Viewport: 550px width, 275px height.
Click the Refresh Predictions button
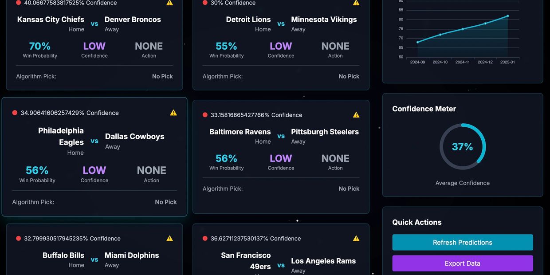[x=463, y=243]
